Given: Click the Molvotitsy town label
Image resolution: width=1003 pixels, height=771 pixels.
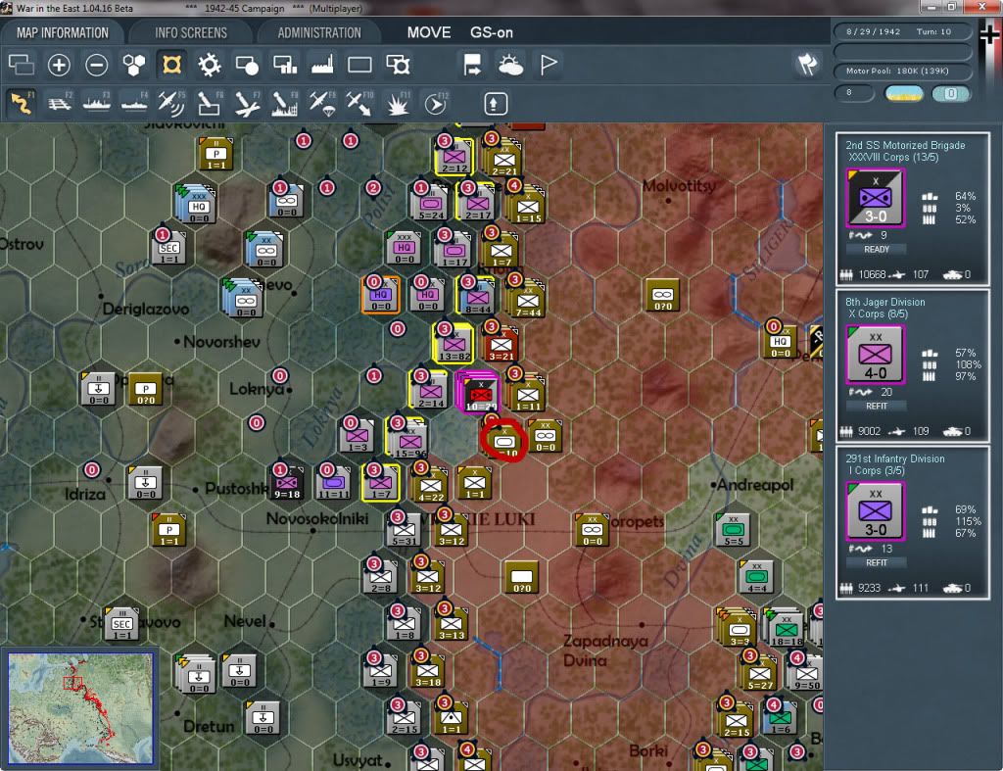Looking at the screenshot, I should (679, 186).
